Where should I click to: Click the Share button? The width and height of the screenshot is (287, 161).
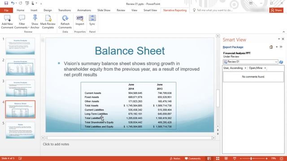pyautogui.click(x=276, y=10)
